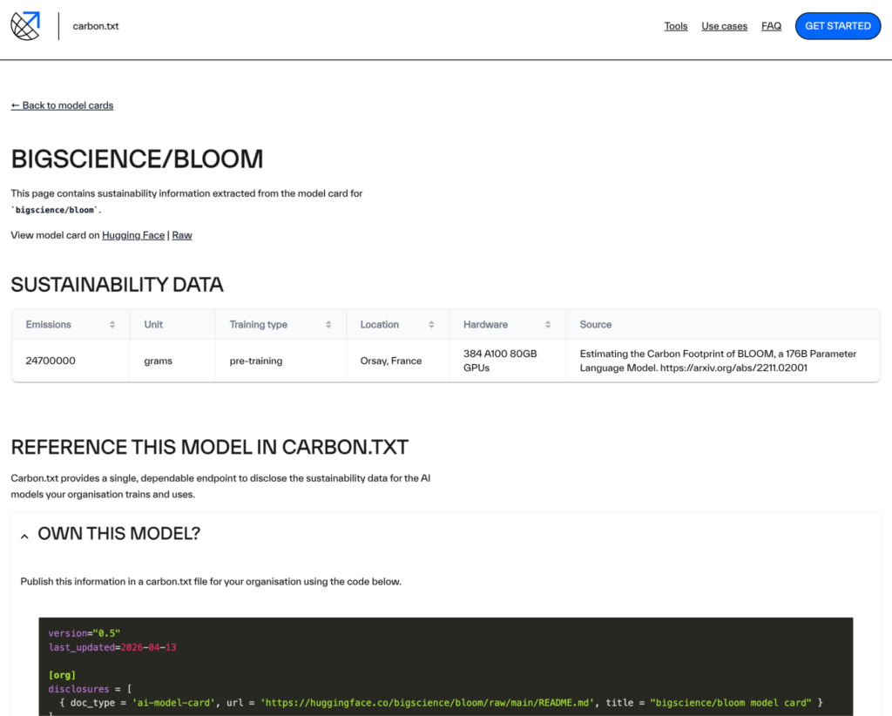
Task: Select the 24700000 emissions value cell
Action: (x=50, y=359)
